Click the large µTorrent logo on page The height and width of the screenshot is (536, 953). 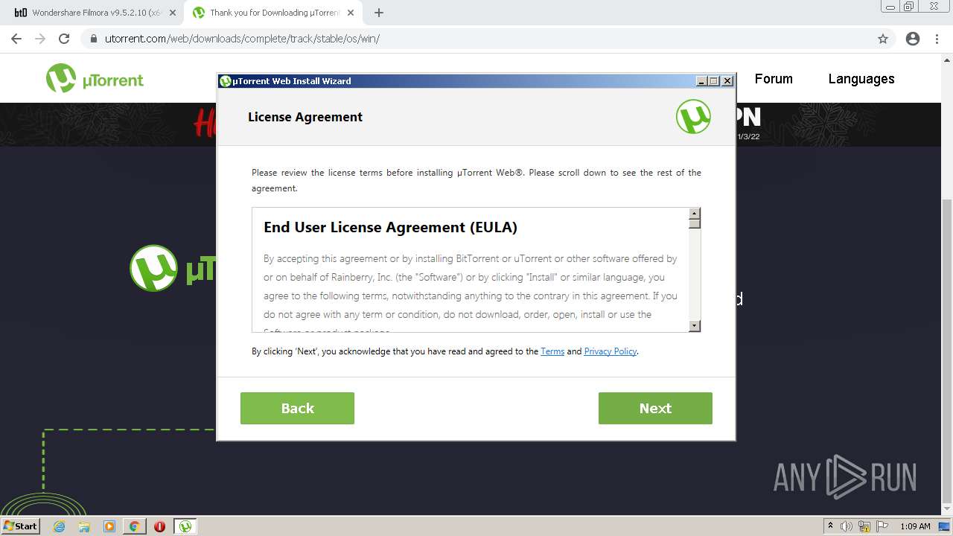[x=173, y=268]
